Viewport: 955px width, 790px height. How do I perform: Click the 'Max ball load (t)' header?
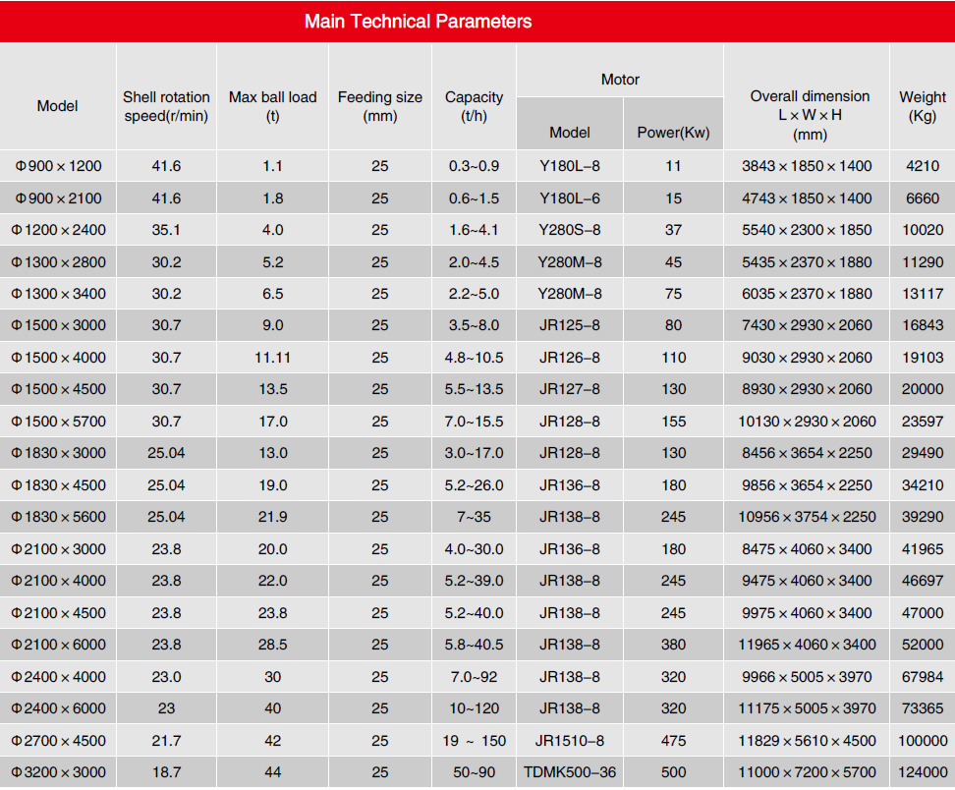click(x=273, y=106)
